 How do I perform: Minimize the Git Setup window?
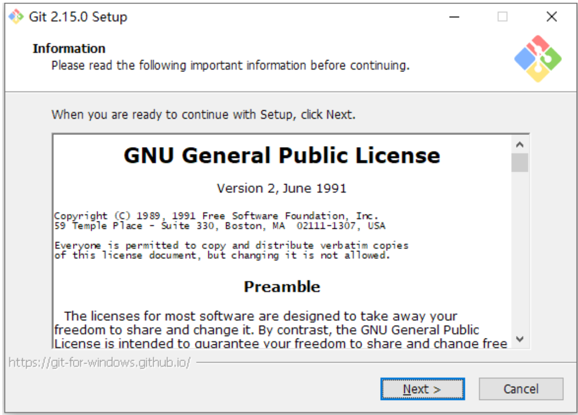click(454, 17)
